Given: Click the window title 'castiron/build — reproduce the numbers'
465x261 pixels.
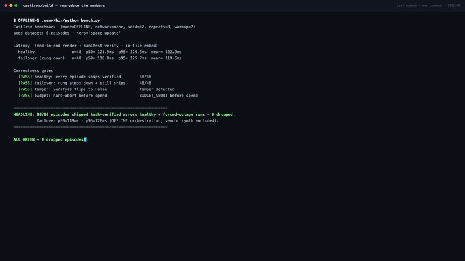Looking at the screenshot, I should (64, 6).
